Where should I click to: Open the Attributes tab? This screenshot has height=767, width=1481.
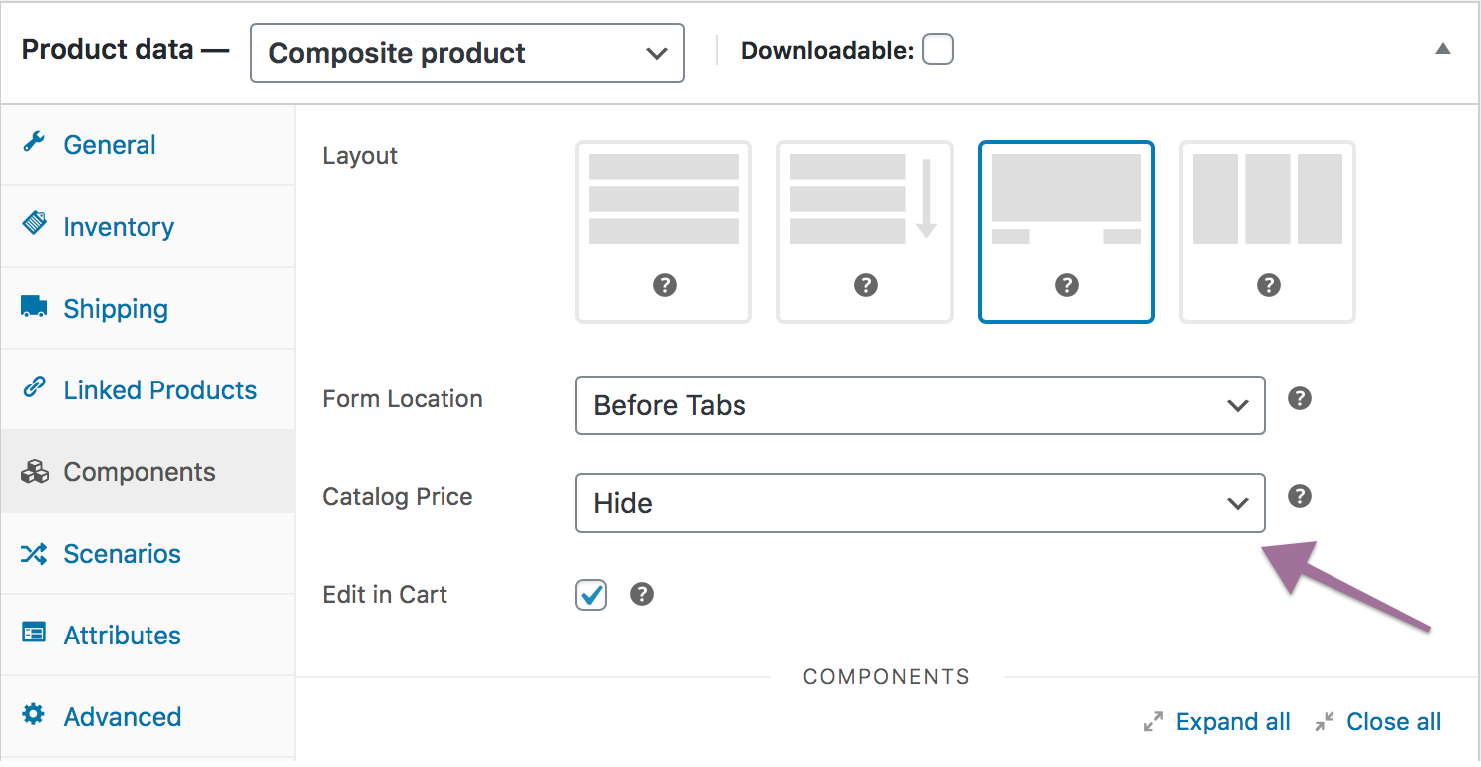148,635
